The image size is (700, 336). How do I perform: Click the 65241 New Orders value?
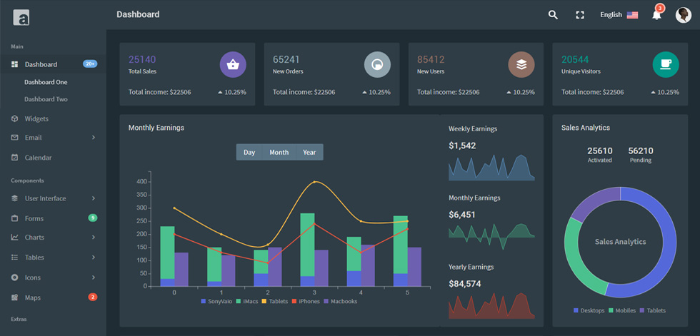286,60
